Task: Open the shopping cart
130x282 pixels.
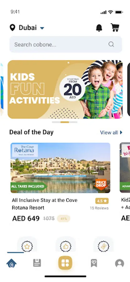Action: tap(115, 28)
